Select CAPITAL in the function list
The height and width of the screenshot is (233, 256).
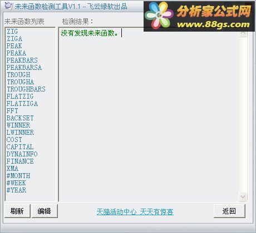[x=20, y=147]
